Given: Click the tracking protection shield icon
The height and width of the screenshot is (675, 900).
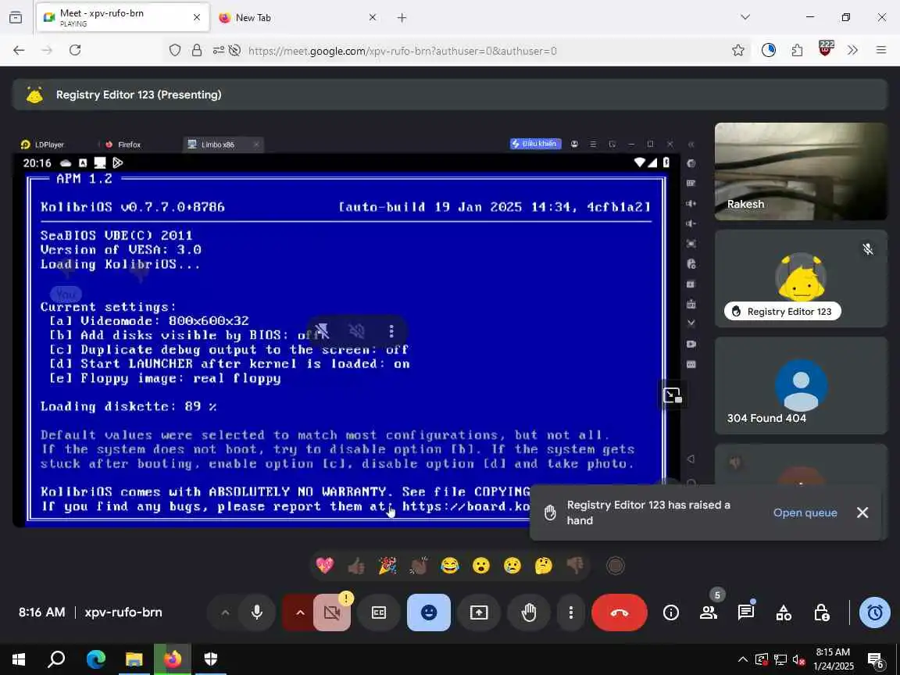Looking at the screenshot, I should (x=175, y=51).
